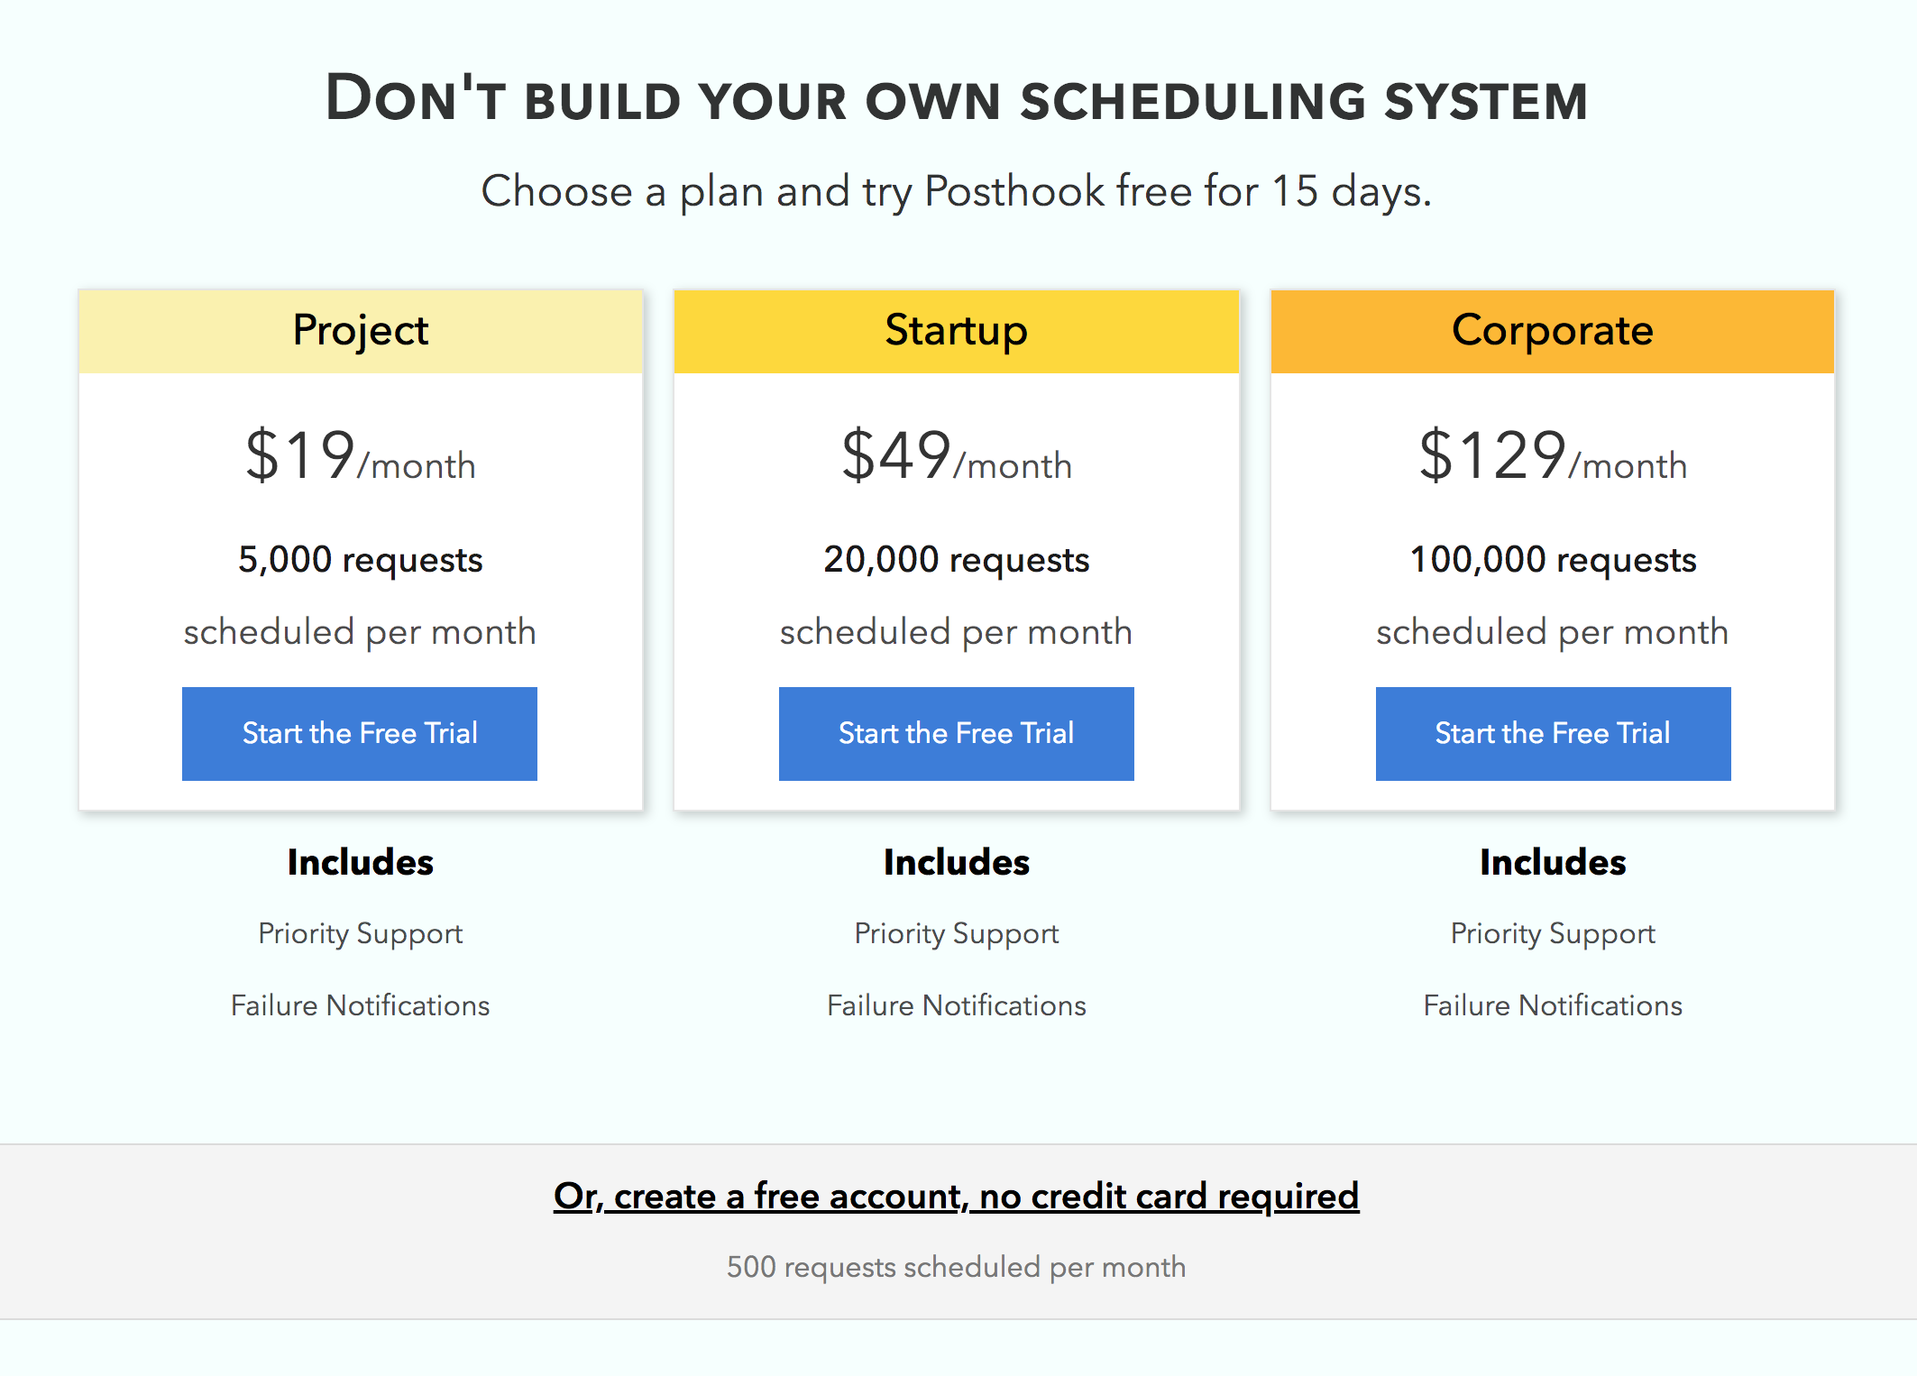The width and height of the screenshot is (1917, 1376).
Task: Click the $19/month price text
Action: point(360,456)
